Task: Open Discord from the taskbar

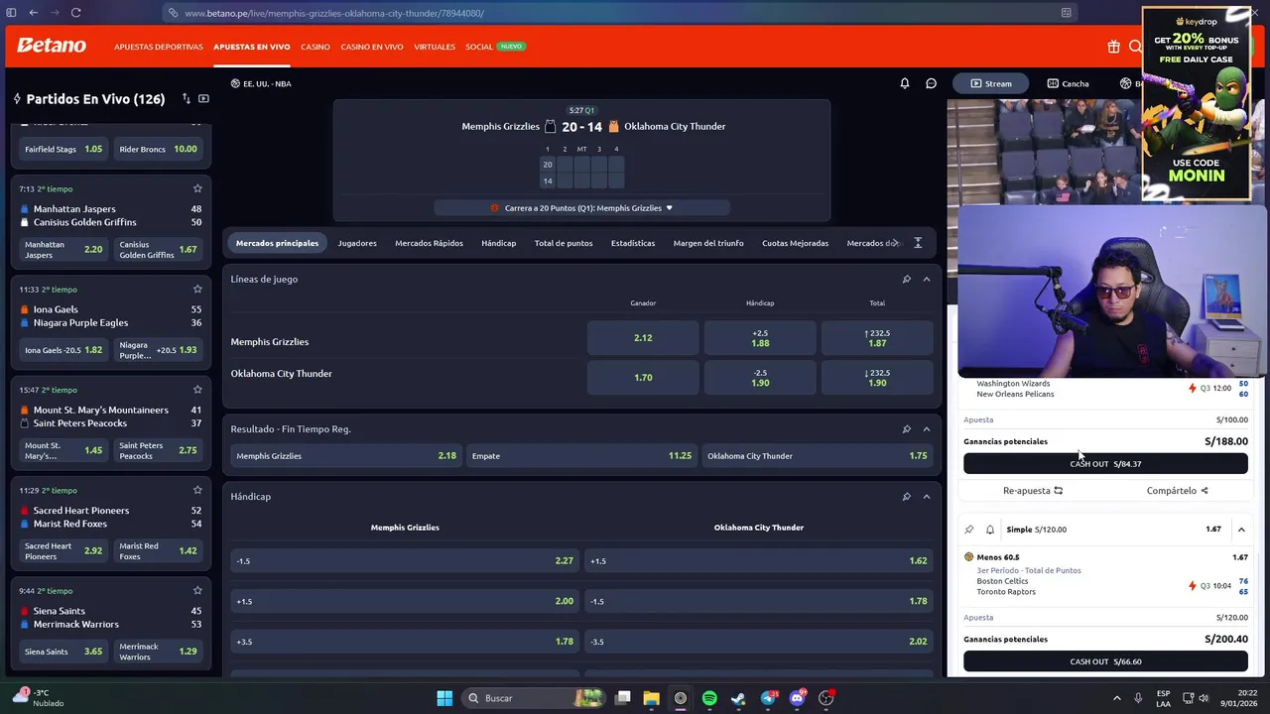Action: (x=797, y=698)
